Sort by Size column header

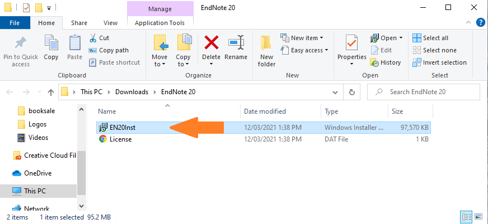[x=397, y=111]
